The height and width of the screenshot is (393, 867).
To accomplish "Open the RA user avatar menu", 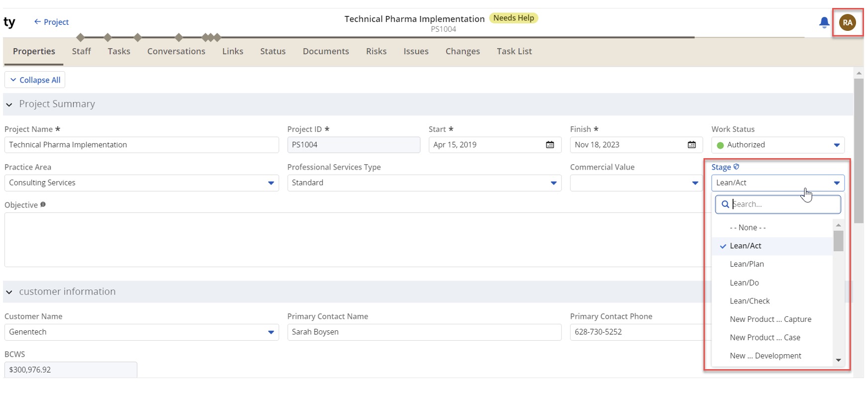I will (848, 22).
